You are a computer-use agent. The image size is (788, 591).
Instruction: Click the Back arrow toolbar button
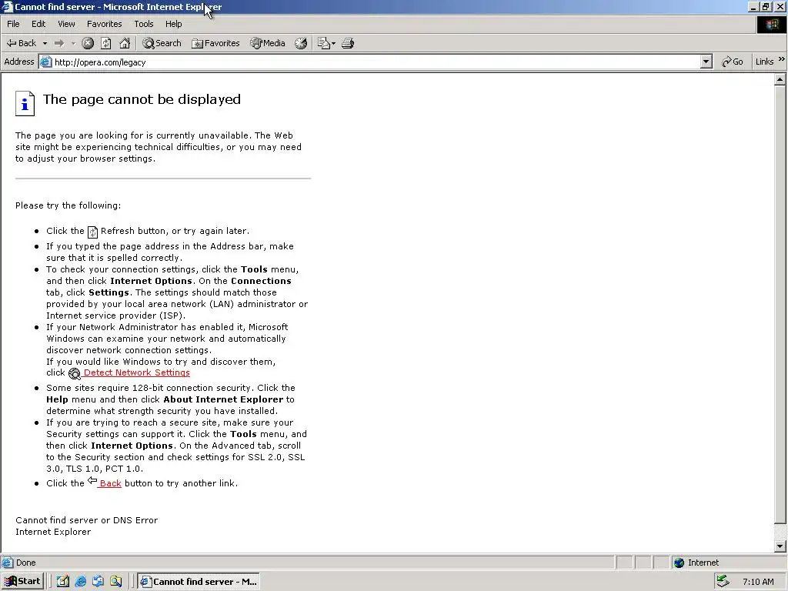point(21,43)
